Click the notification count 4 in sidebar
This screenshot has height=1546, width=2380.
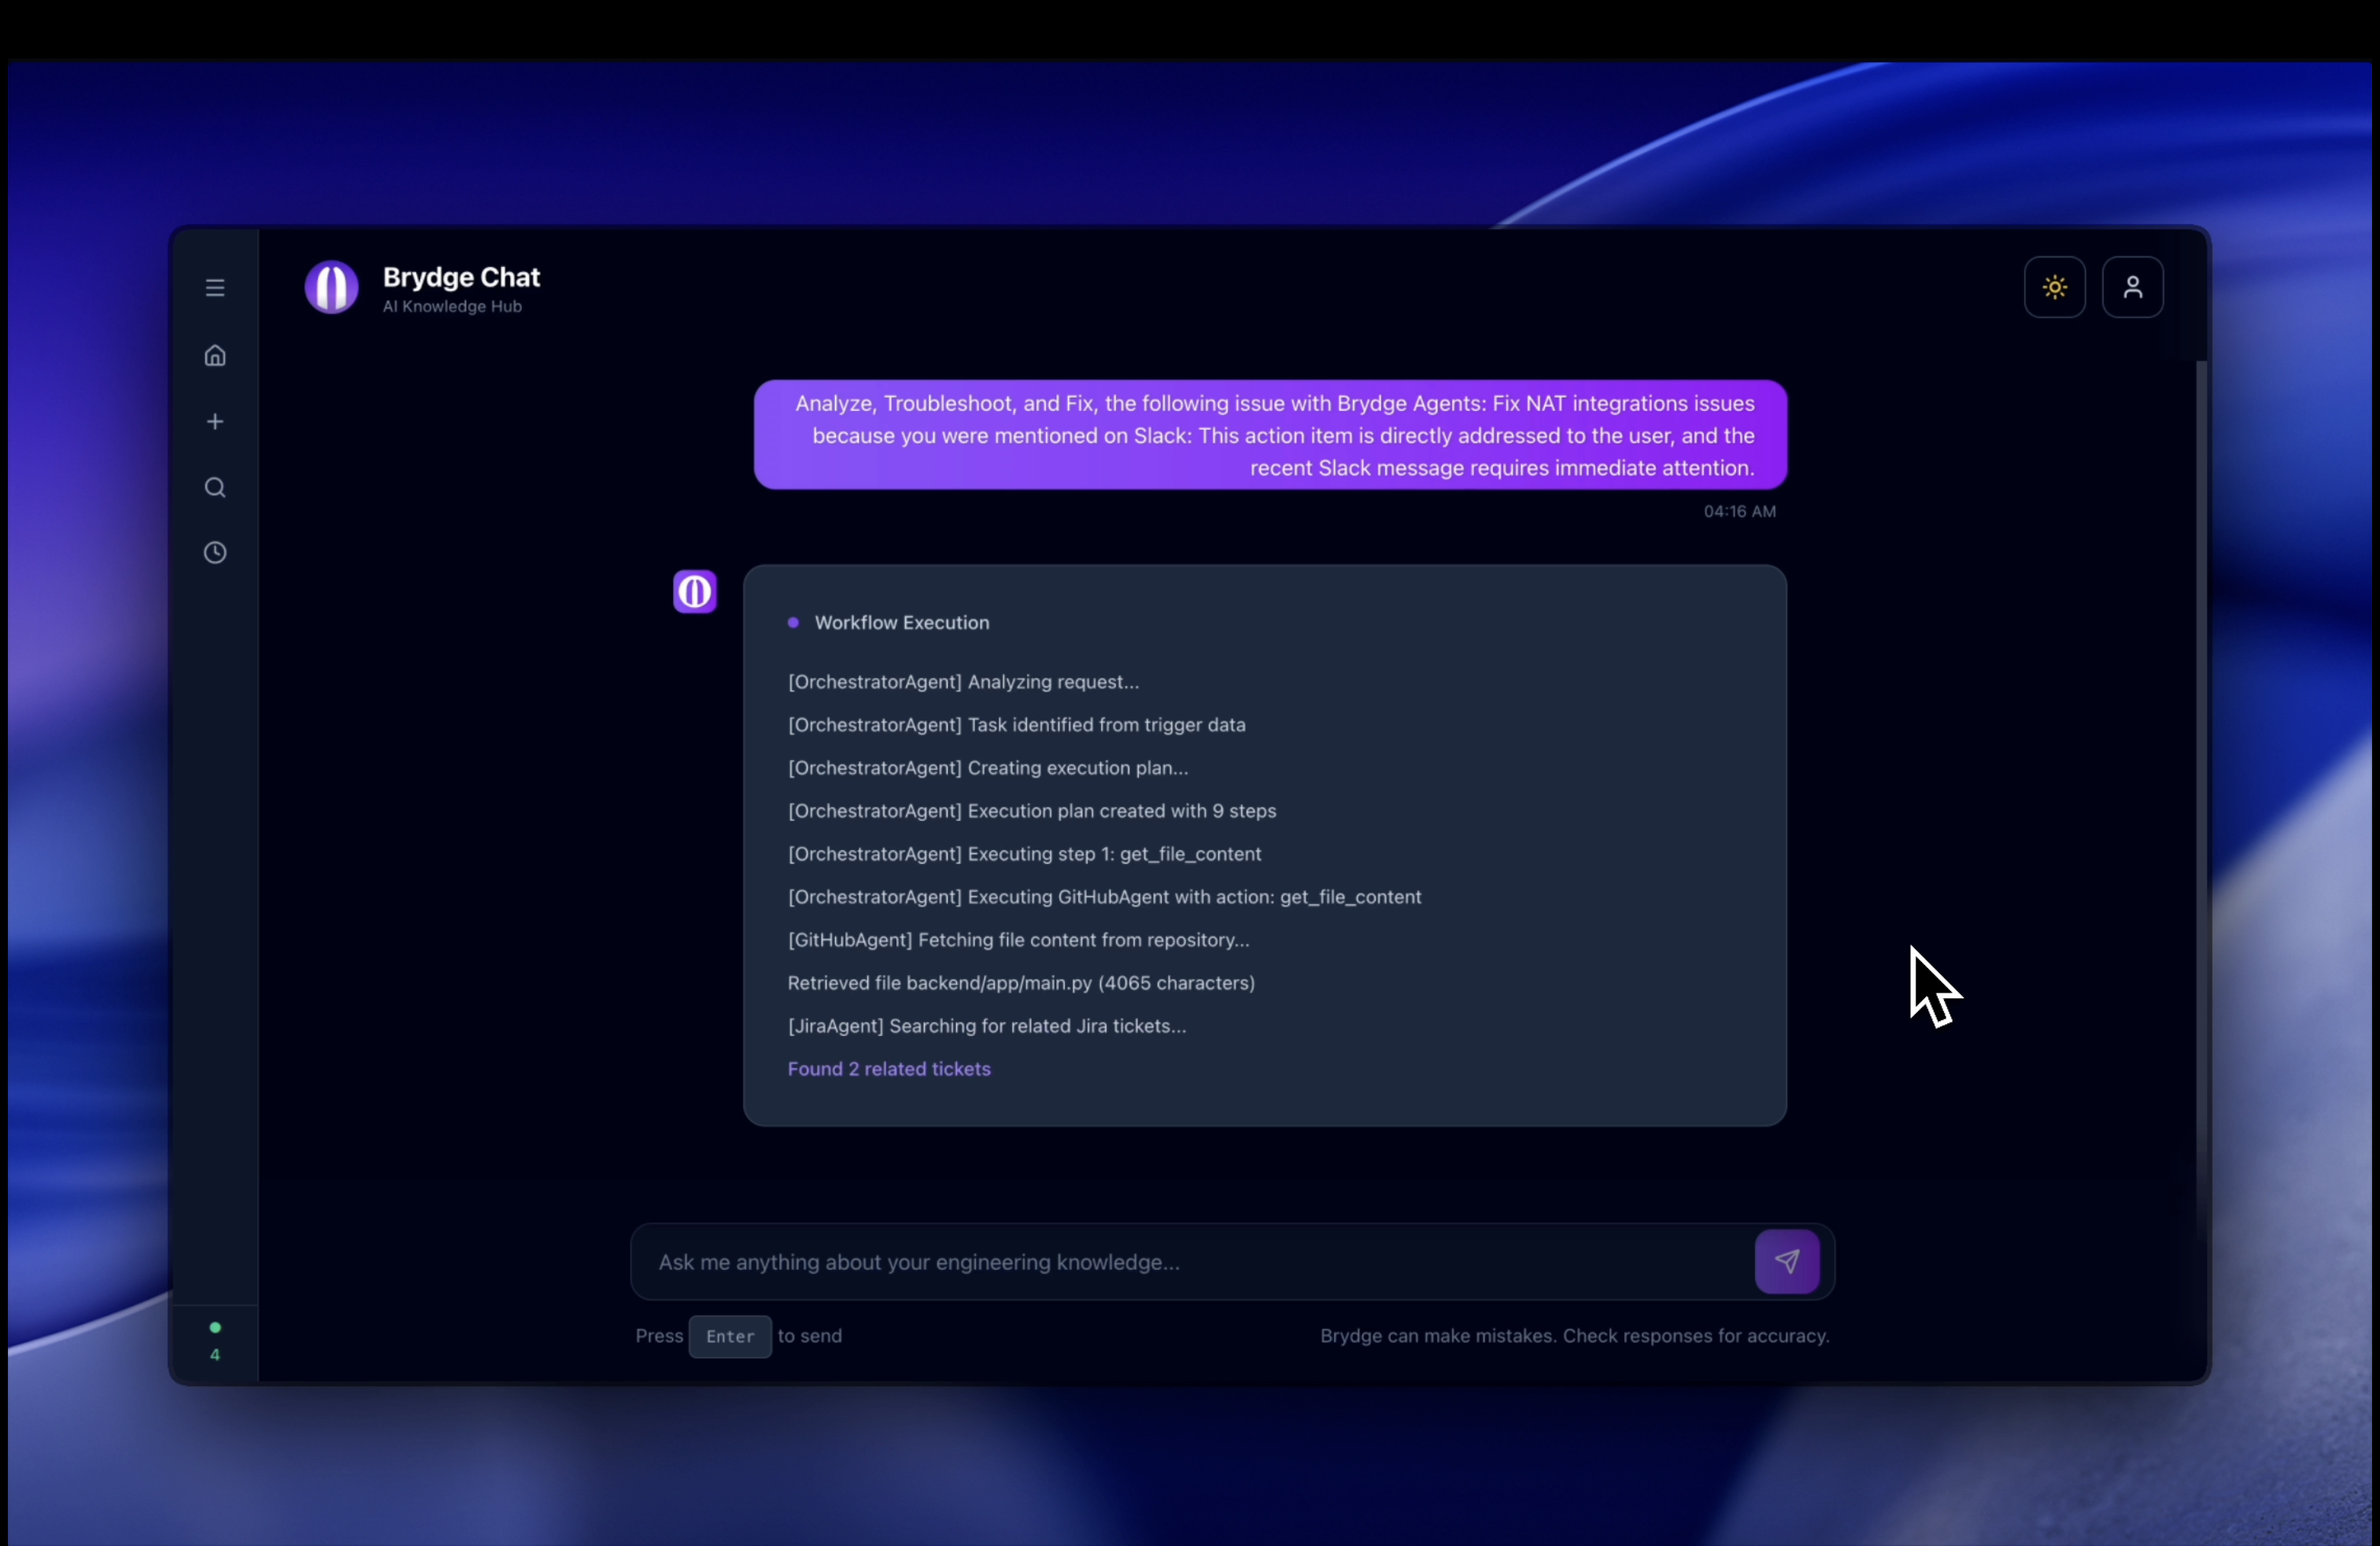coord(215,1355)
